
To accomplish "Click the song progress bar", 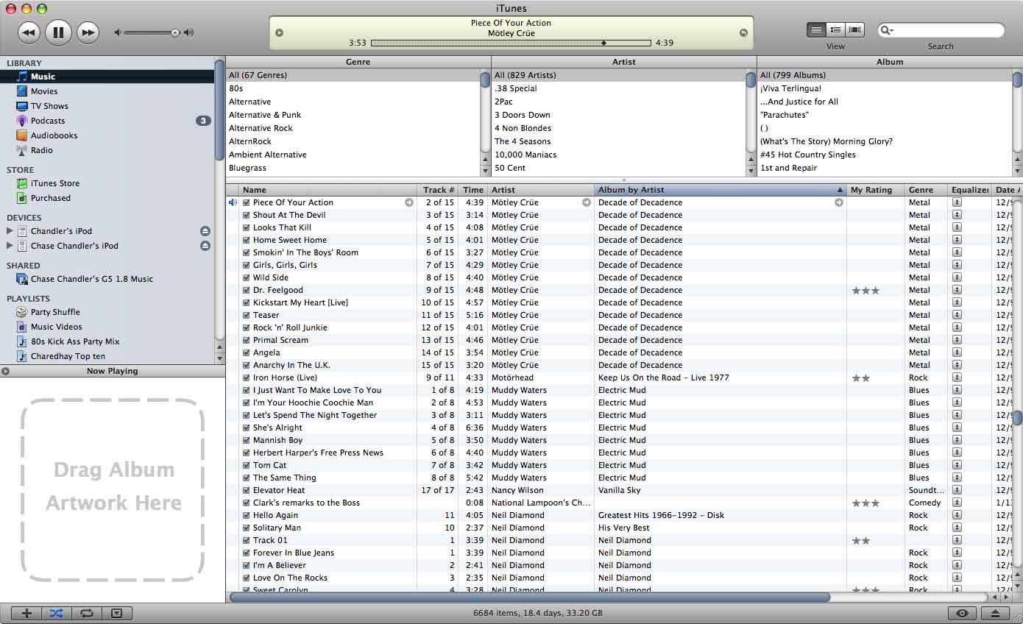I will point(511,43).
